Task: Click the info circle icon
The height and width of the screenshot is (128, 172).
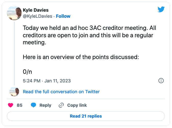Action: point(161,81)
